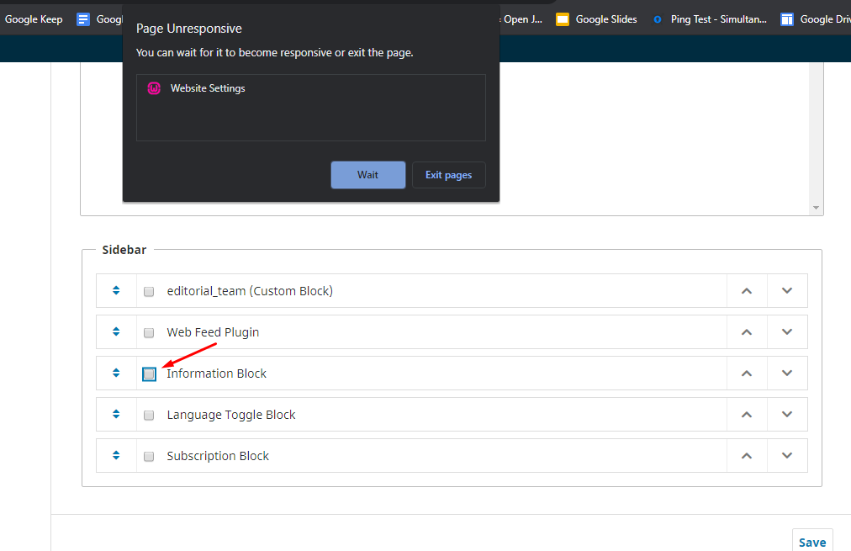
Task: Move Language Toggle Block down
Action: (x=787, y=414)
